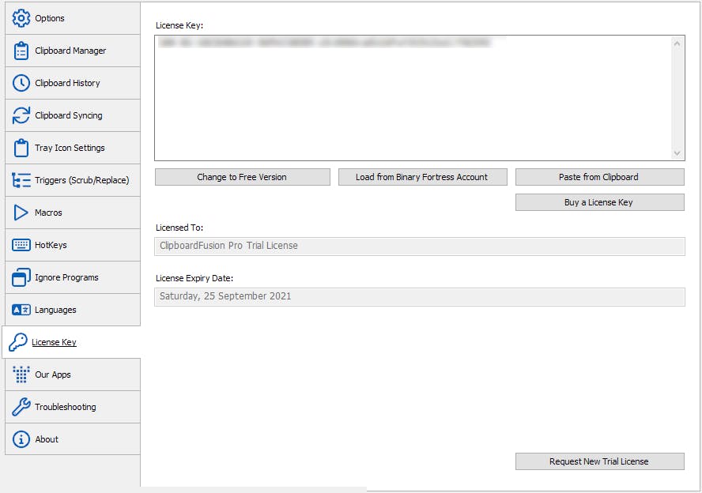Click the Tray Icon Settings clipboard icon
Screen dimensions: 702x493
point(21,148)
